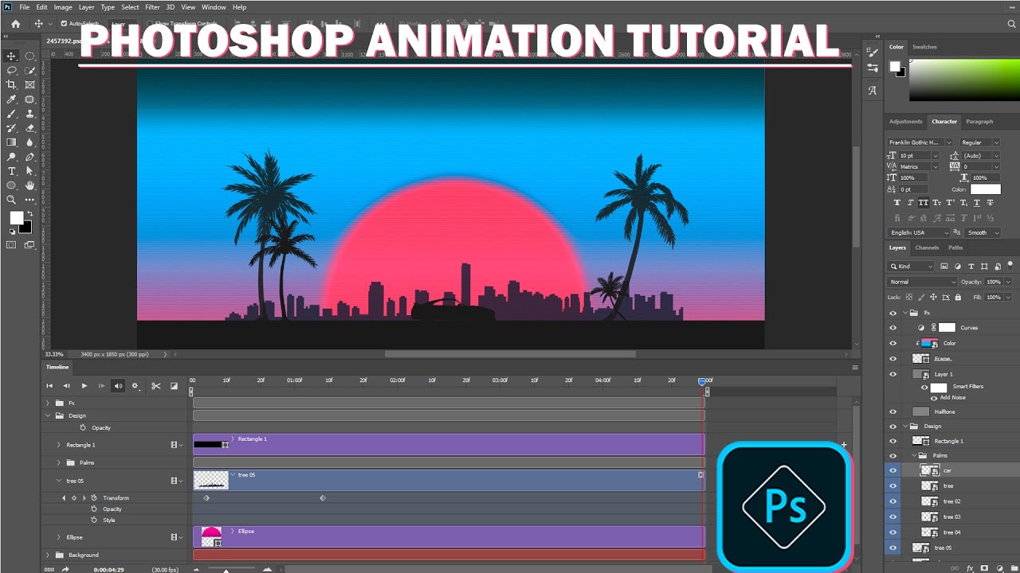Open the timeline transition icon
This screenshot has height=573, width=1020.
174,386
